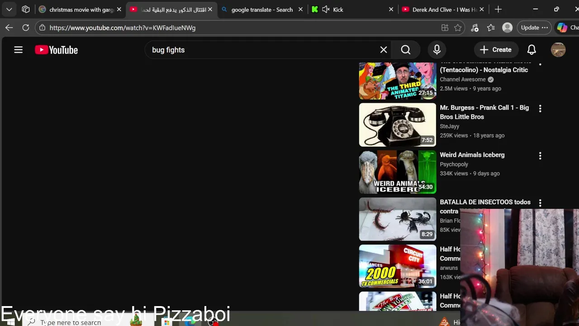The image size is (579, 326).
Task: Select the Arabic-titled YouTube tab
Action: point(171,10)
